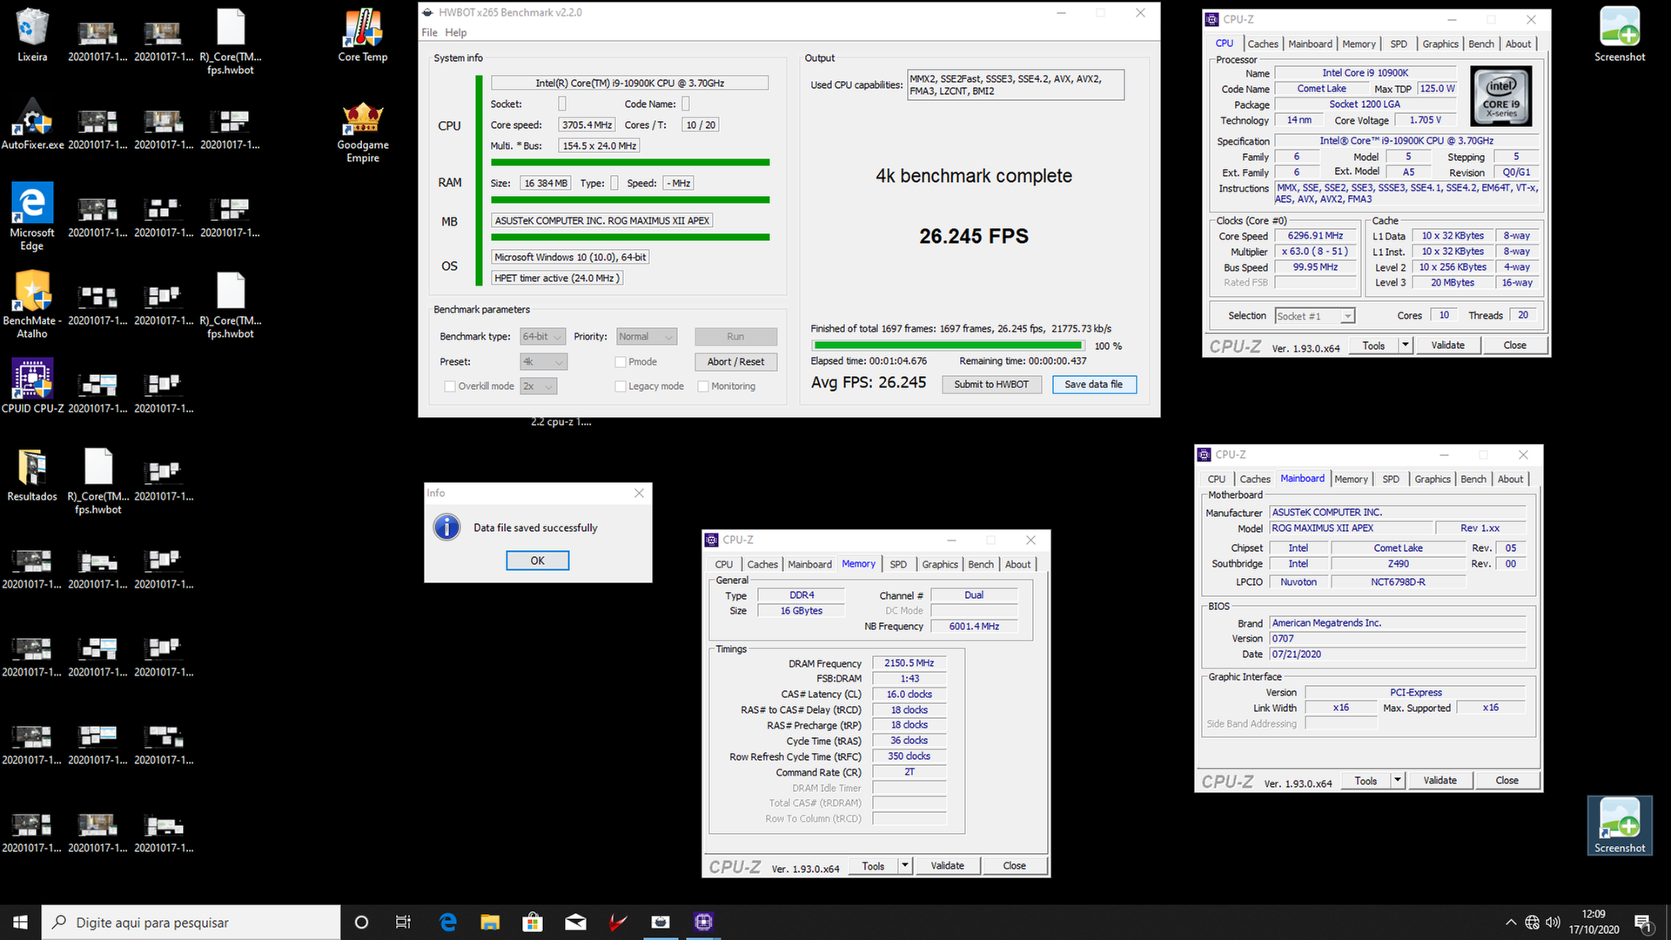
Task: Show hidden tray icons chevron
Action: tap(1510, 922)
